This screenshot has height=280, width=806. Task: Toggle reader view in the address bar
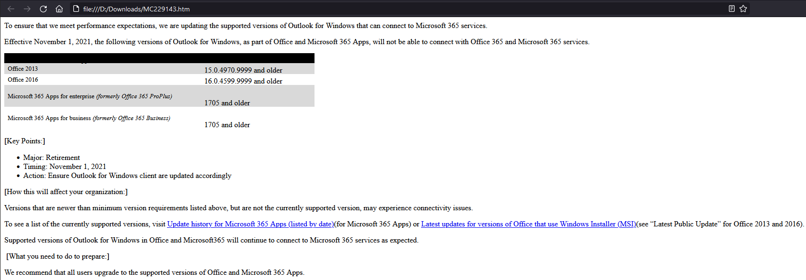click(x=732, y=9)
